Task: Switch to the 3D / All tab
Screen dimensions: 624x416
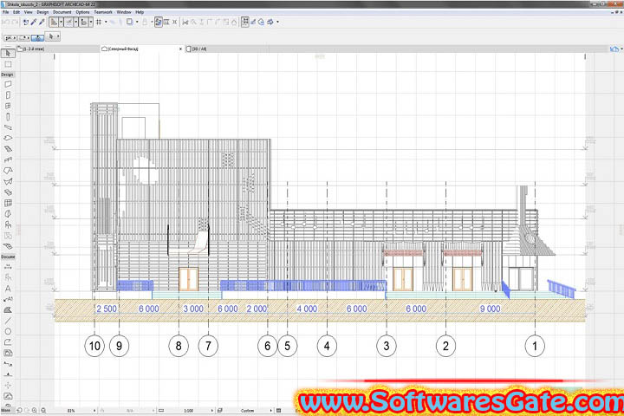Action: pyautogui.click(x=197, y=49)
